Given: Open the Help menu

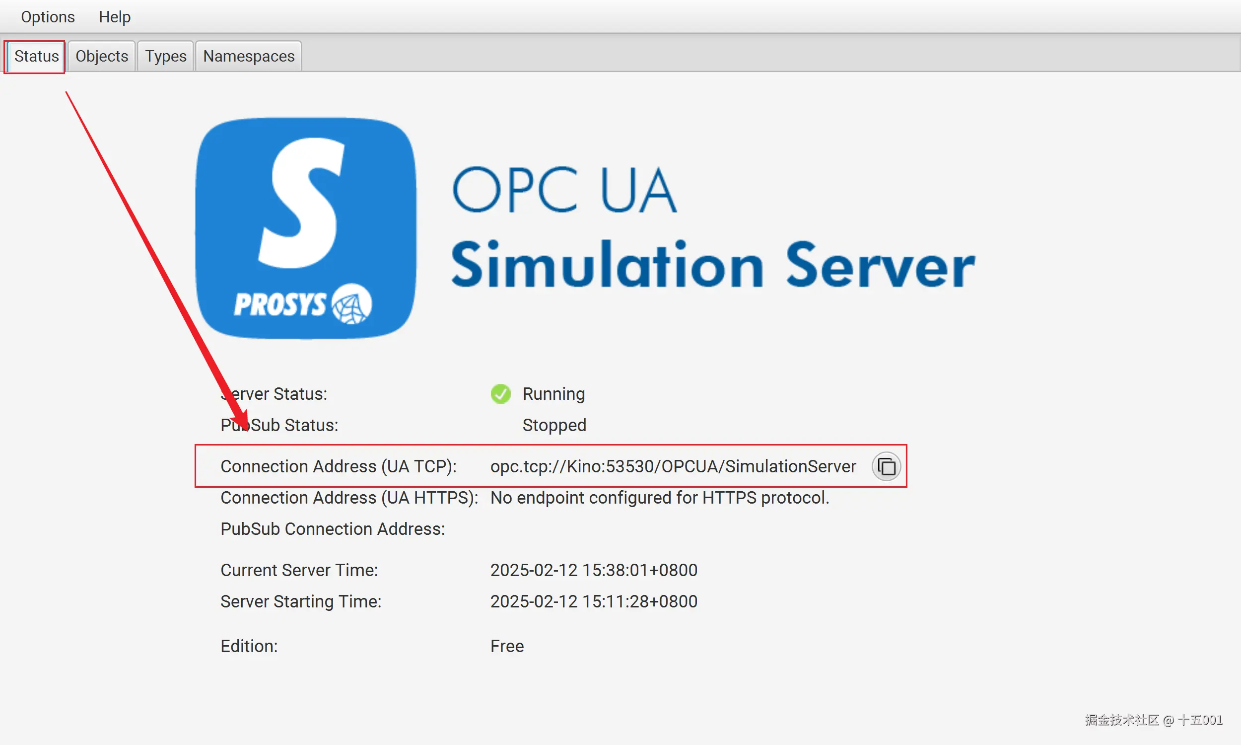Looking at the screenshot, I should 114,16.
